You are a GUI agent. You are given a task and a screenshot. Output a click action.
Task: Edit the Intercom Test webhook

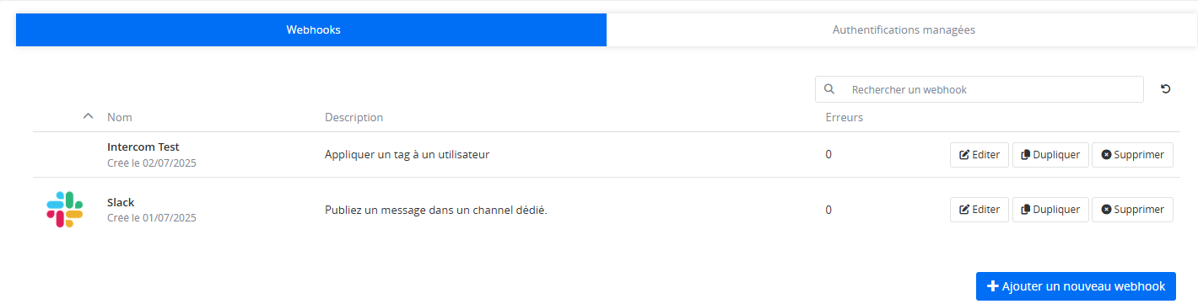tap(979, 155)
